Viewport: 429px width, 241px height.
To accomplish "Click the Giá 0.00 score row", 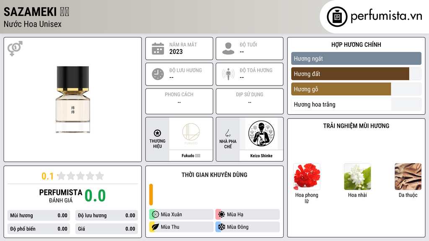I will (x=106, y=229).
